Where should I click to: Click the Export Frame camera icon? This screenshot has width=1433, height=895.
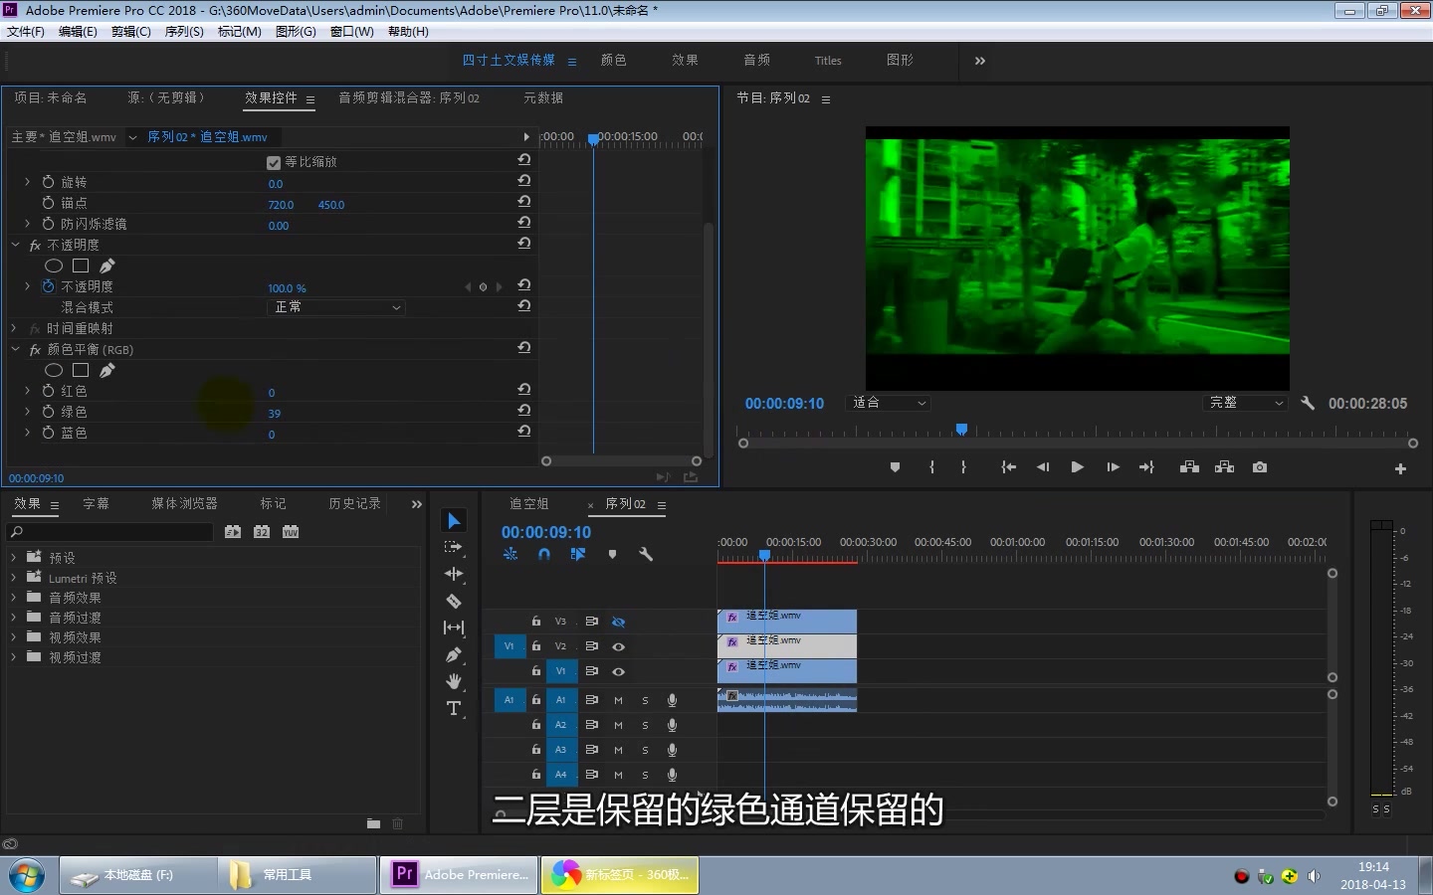(x=1260, y=467)
